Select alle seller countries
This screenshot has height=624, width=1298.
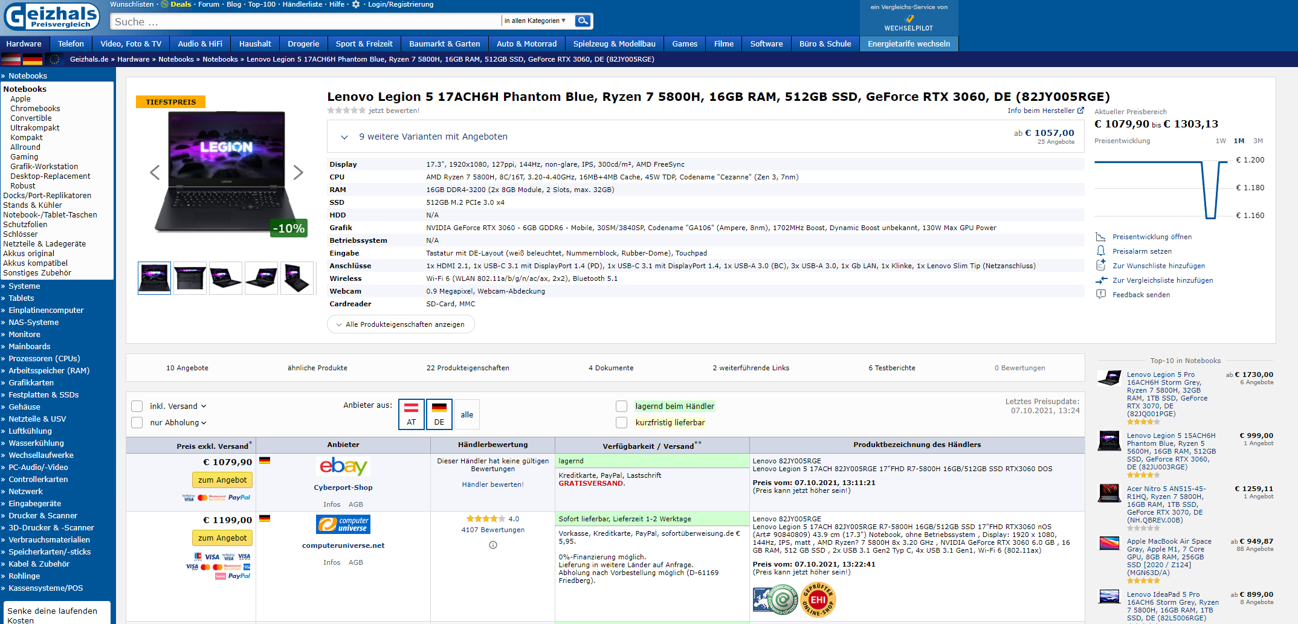(467, 414)
